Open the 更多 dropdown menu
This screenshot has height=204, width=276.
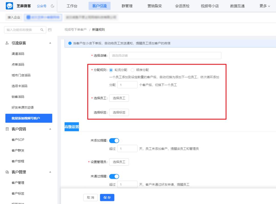pos(264,6)
